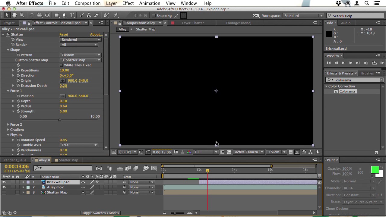Collapse the Physics group
Image resolution: width=386 pixels, height=217 pixels.
click(x=8, y=135)
